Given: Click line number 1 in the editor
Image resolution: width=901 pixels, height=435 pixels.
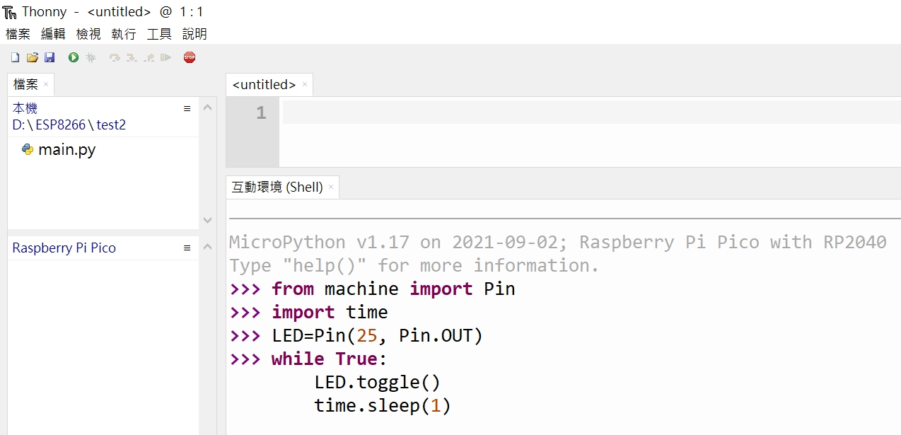Looking at the screenshot, I should [x=260, y=112].
